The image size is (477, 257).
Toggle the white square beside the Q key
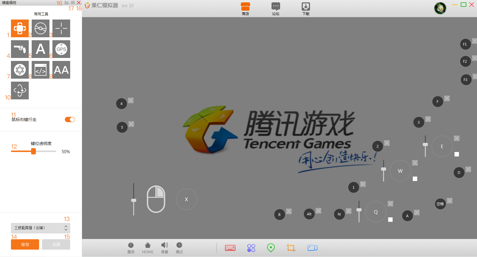coord(391,219)
